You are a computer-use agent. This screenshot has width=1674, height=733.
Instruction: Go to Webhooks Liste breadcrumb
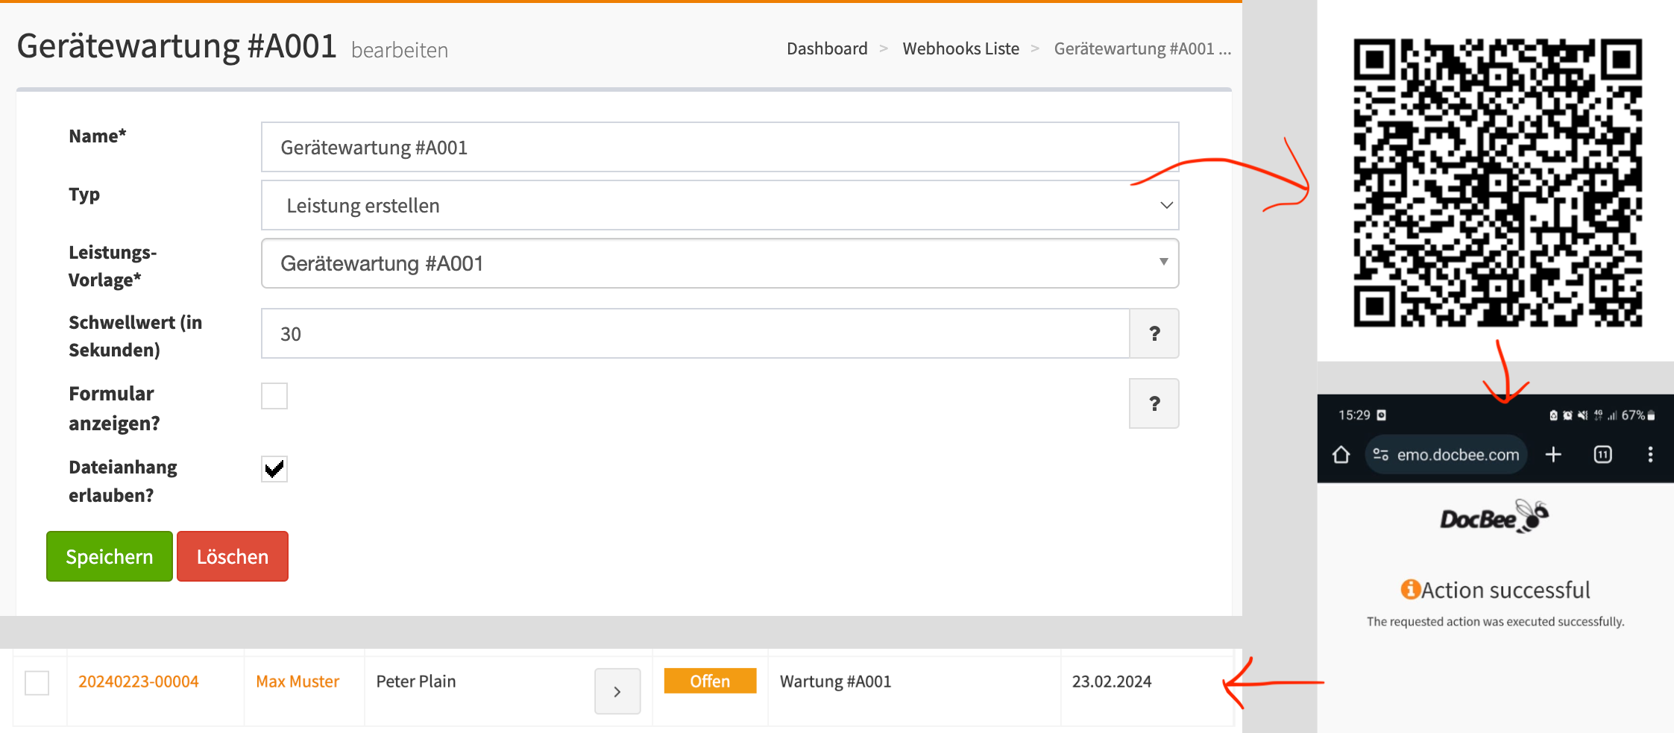pyautogui.click(x=960, y=48)
